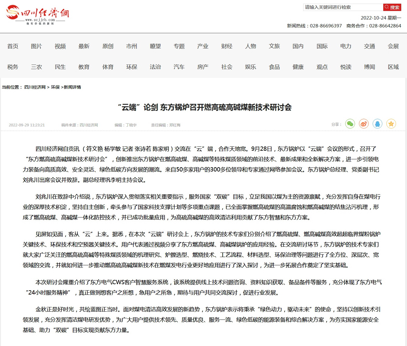
Task: Click the publish time 2022-09-29 11:23:21
Action: (27, 125)
